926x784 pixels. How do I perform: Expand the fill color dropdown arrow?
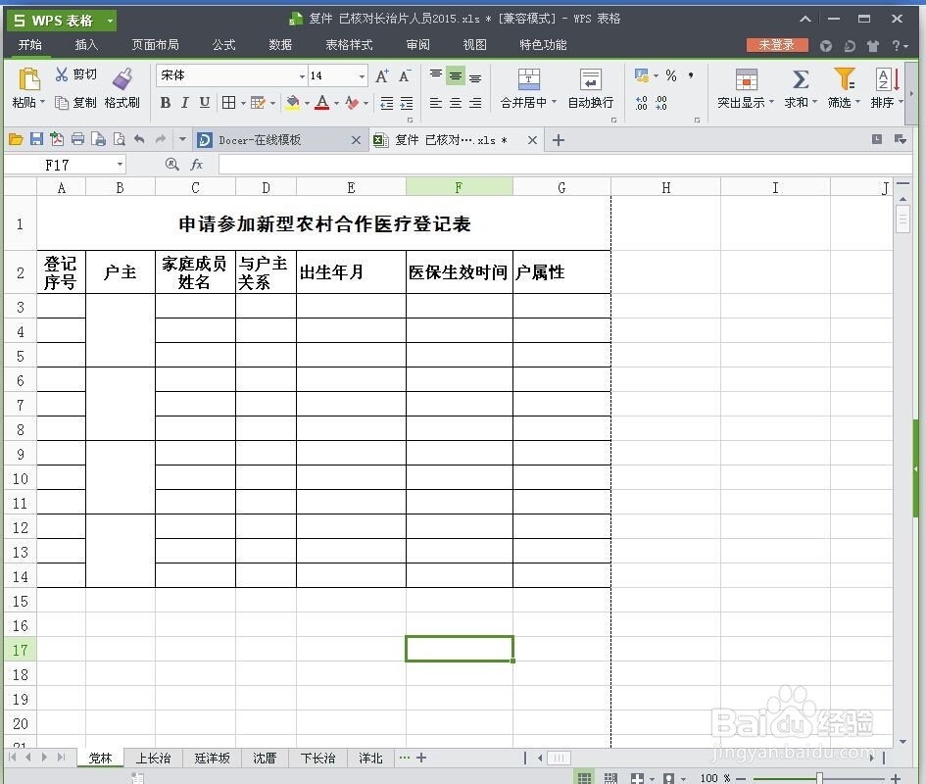coord(307,104)
